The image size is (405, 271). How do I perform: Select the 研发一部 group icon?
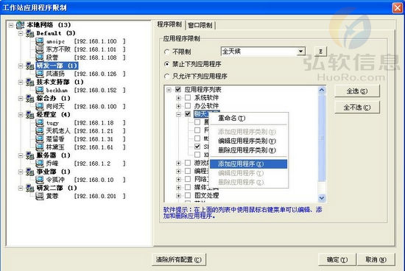(x=30, y=66)
